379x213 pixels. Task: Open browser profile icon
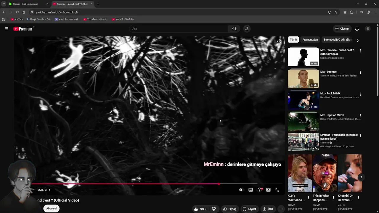point(368,12)
